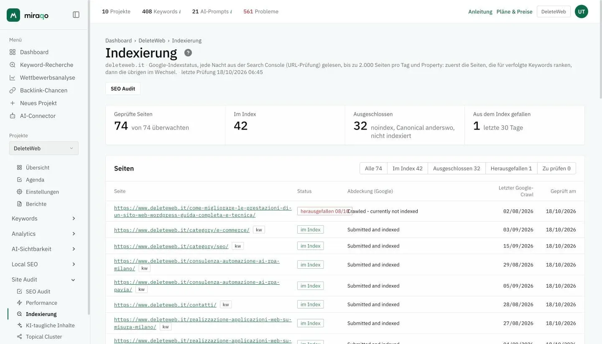This screenshot has width=602, height=344.
Task: Collapse the Site Audit section
Action: (x=44, y=280)
